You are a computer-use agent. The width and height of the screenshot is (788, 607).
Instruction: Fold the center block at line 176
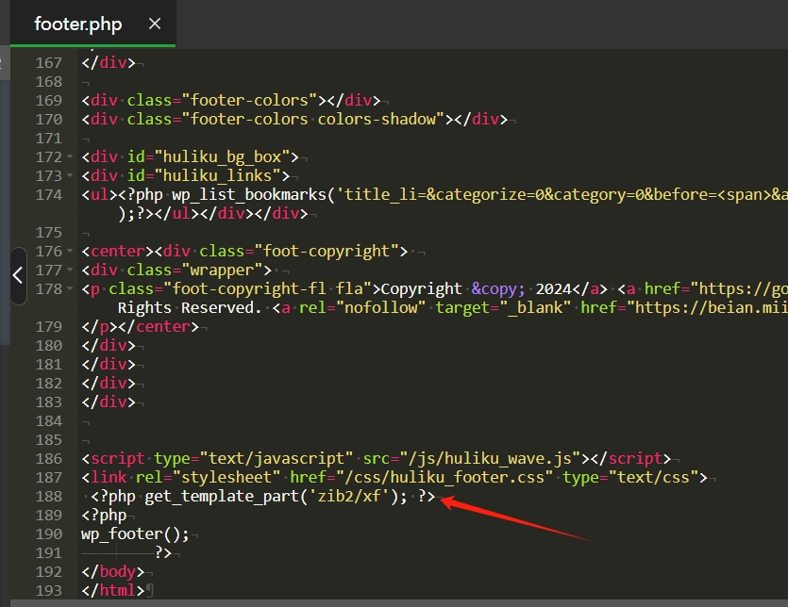(70, 252)
